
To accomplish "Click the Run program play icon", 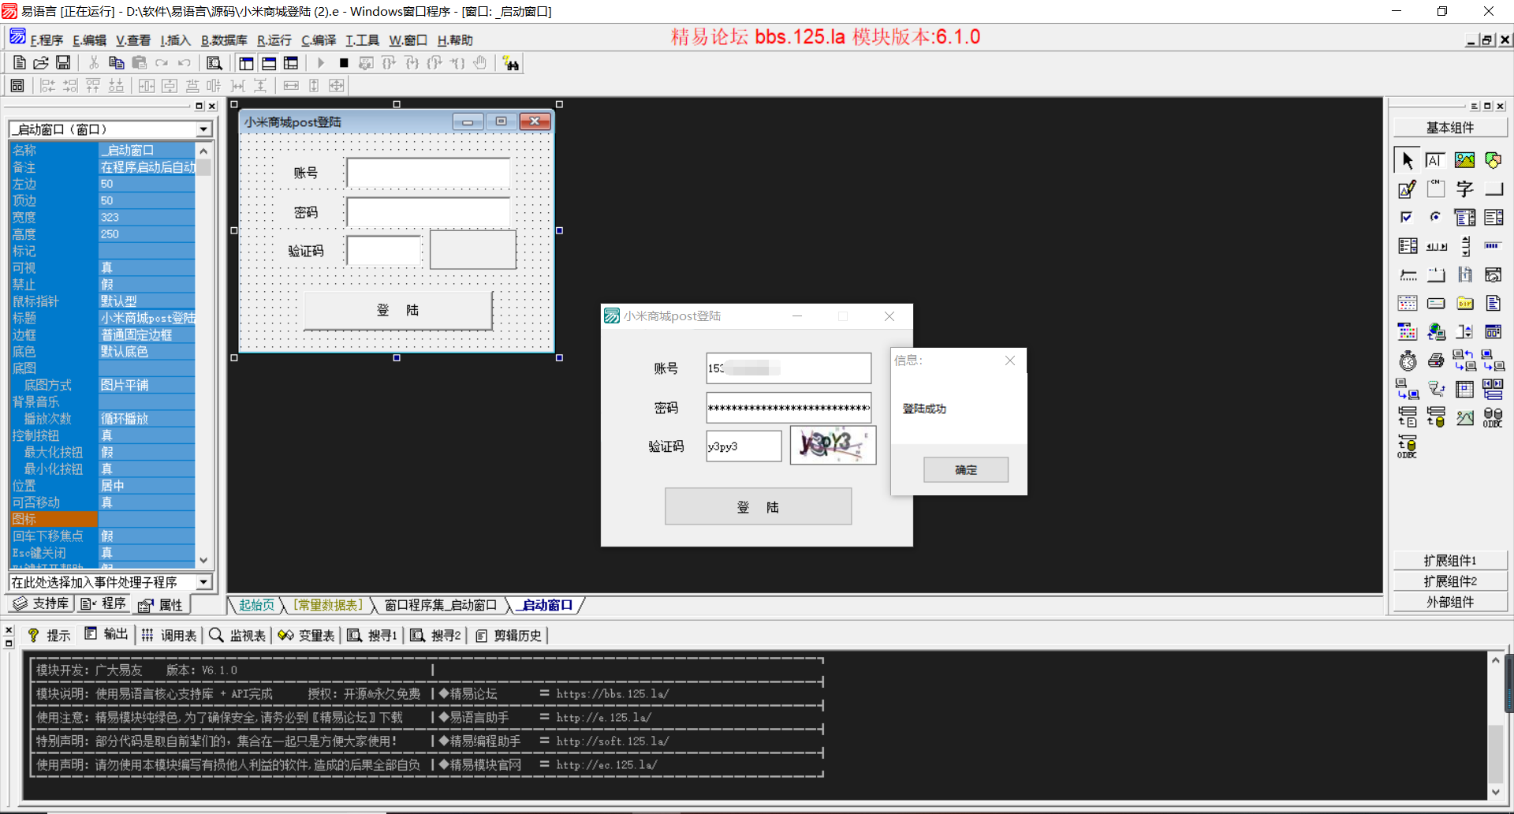I will tap(321, 63).
